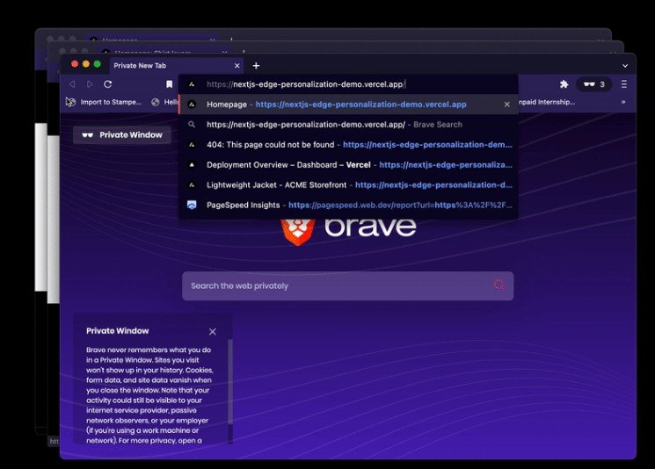Image resolution: width=655 pixels, height=469 pixels.
Task: Click the browser reload button
Action: (107, 84)
